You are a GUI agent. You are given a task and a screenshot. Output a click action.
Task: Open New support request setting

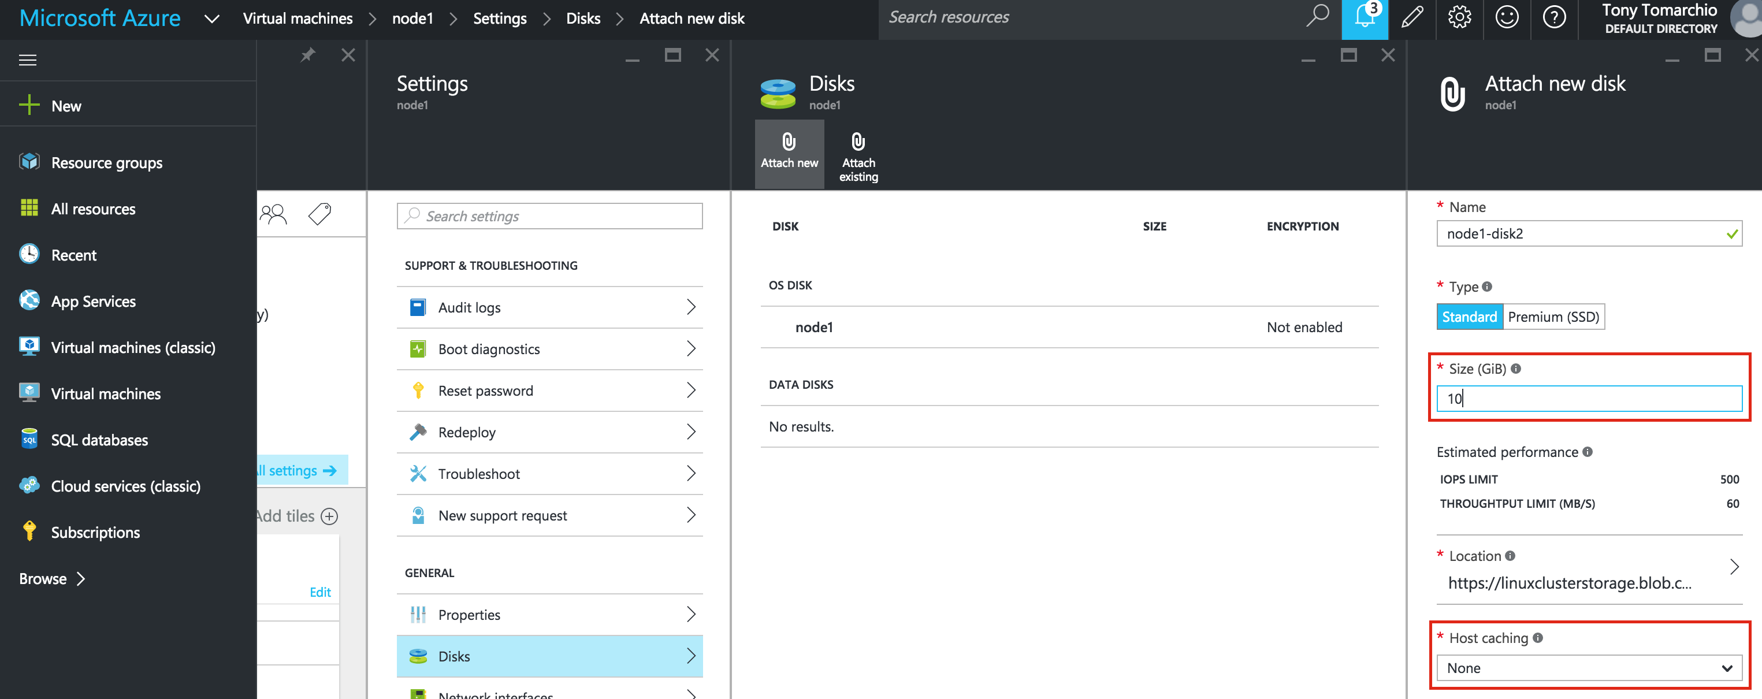tap(549, 516)
